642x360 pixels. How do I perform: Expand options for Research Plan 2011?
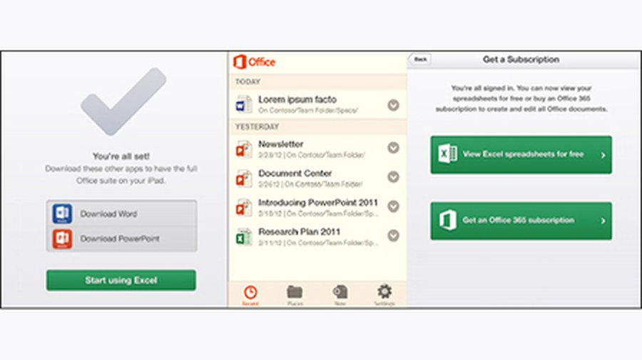click(x=394, y=236)
